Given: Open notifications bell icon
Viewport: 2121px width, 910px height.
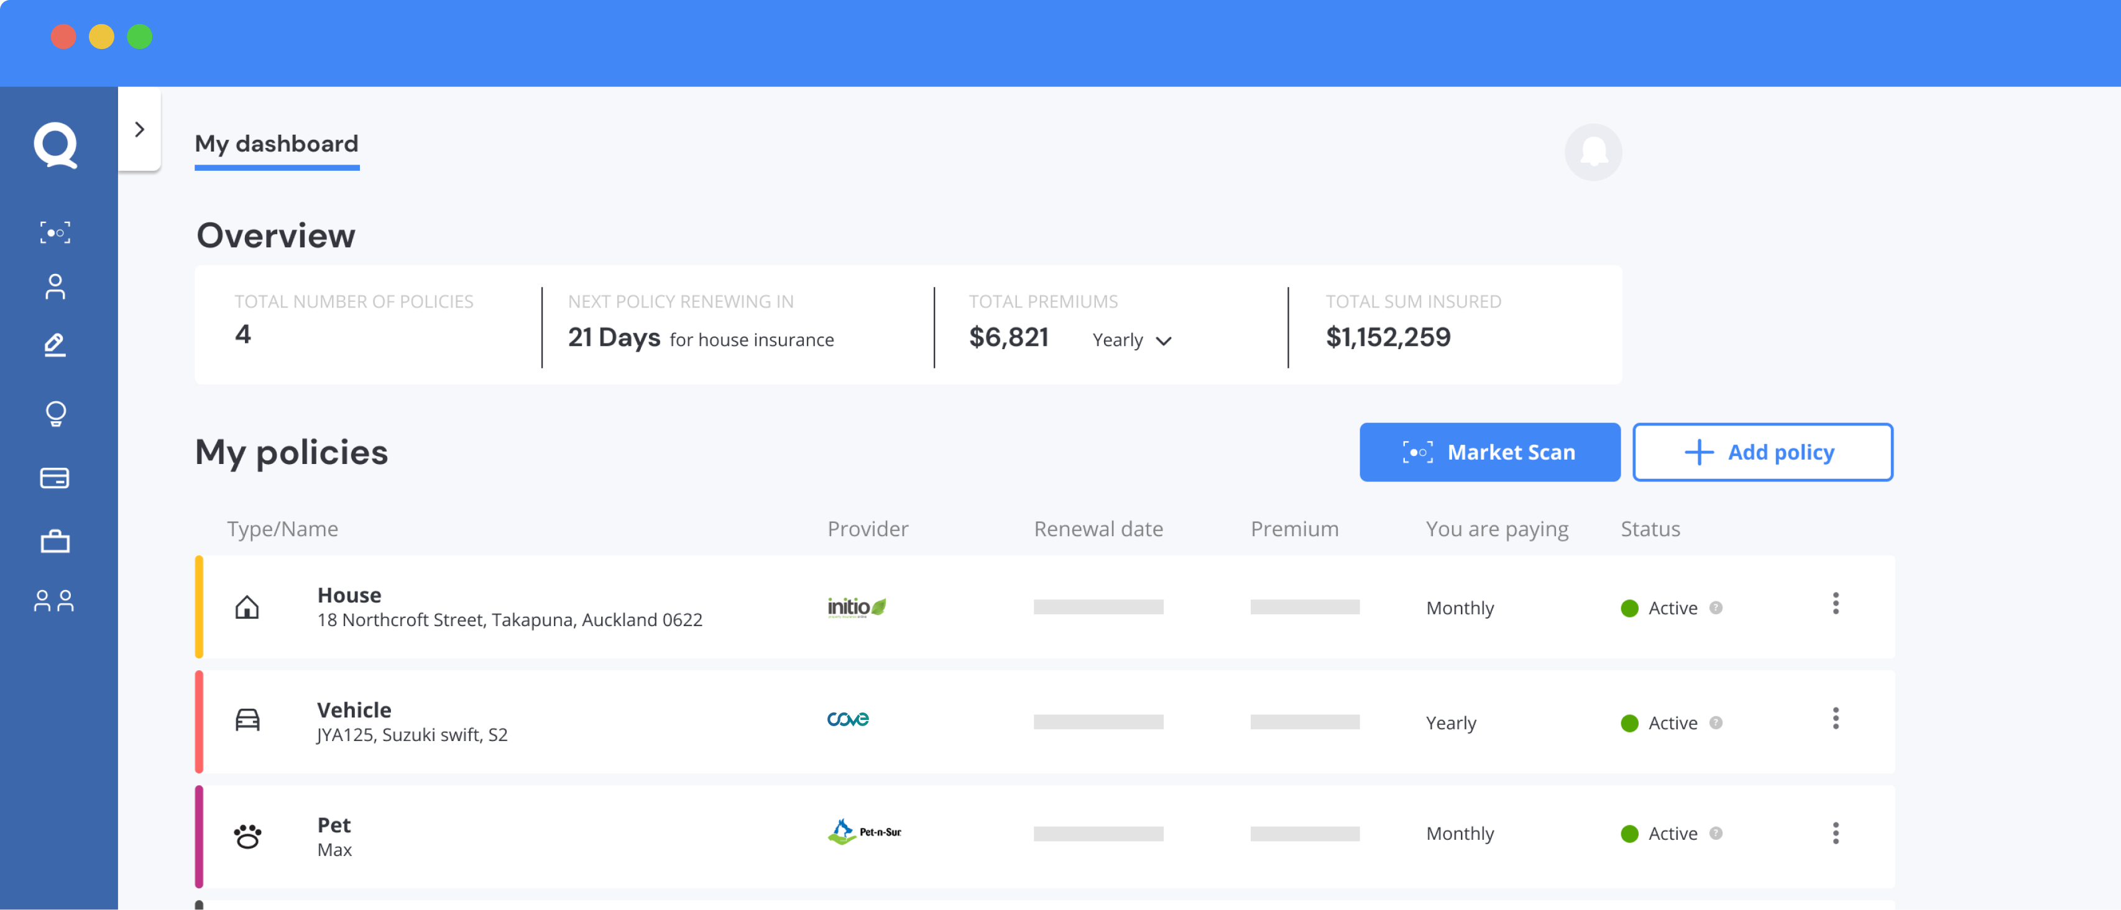Looking at the screenshot, I should coord(1593,152).
